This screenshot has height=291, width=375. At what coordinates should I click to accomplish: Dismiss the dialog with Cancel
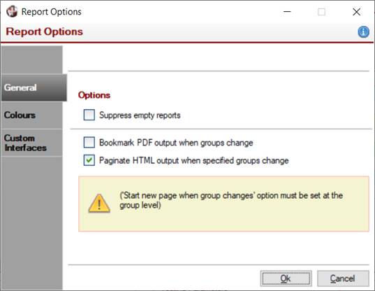pyautogui.click(x=343, y=278)
